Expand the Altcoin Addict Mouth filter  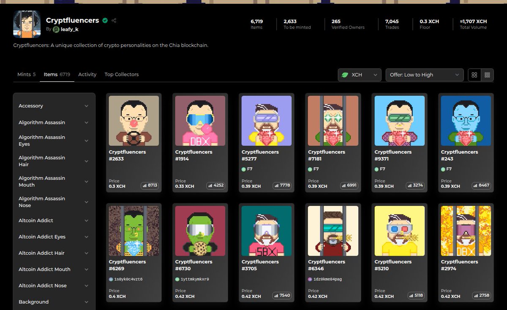pyautogui.click(x=54, y=269)
